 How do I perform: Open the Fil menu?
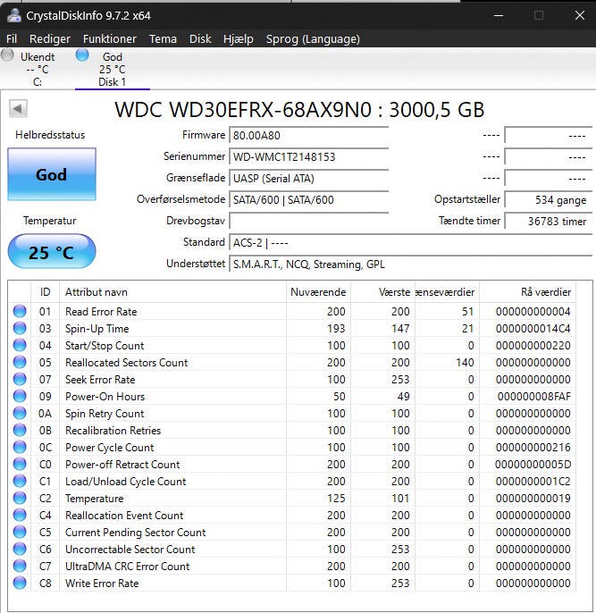pos(12,39)
